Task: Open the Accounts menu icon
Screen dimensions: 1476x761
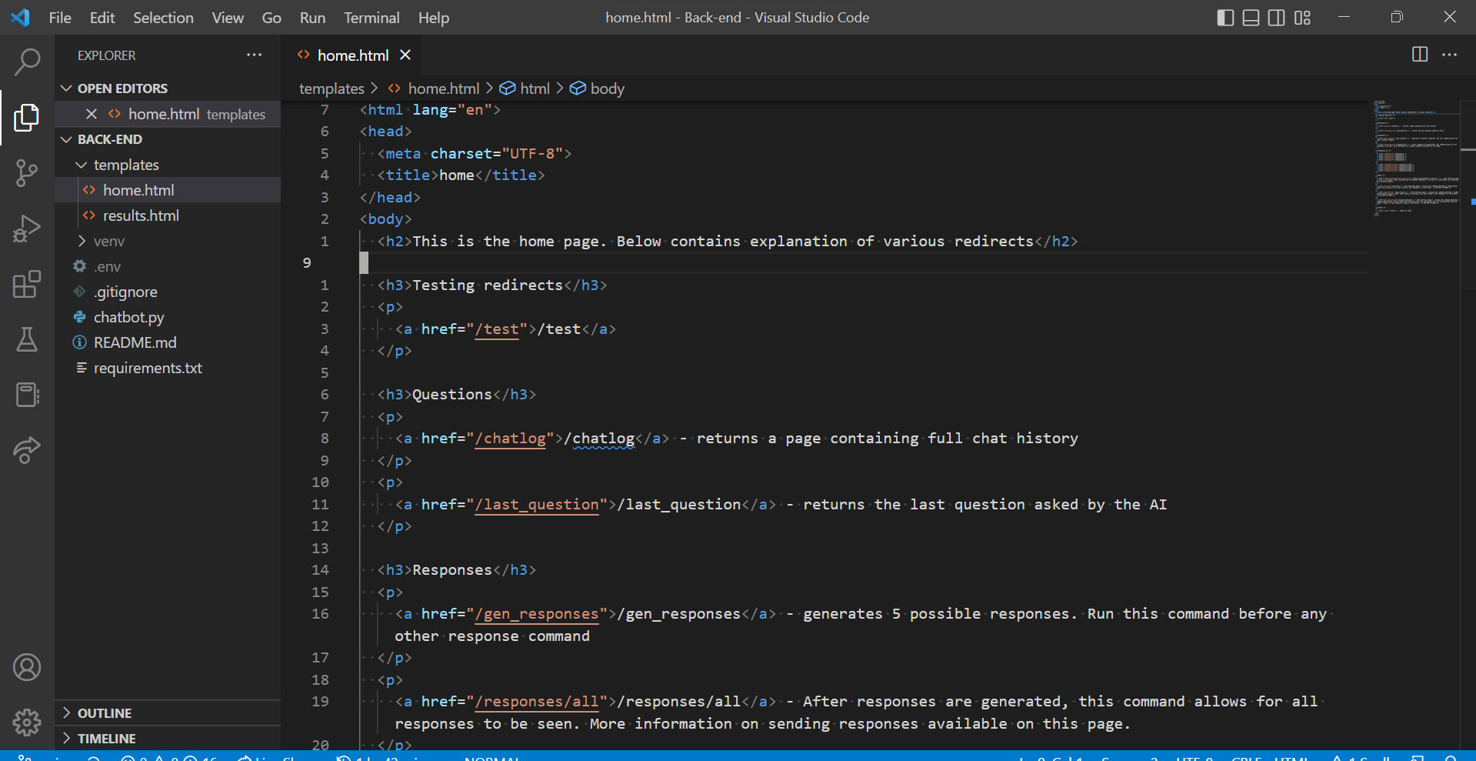Action: coord(27,667)
